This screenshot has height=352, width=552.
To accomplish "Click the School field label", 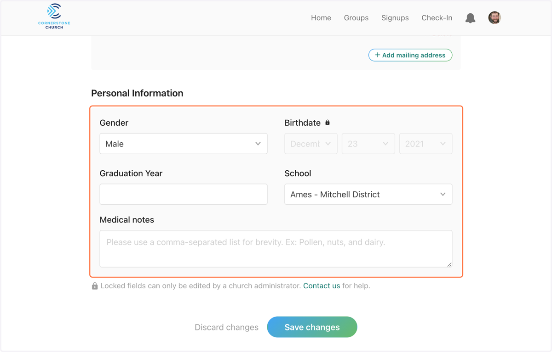I will [298, 173].
